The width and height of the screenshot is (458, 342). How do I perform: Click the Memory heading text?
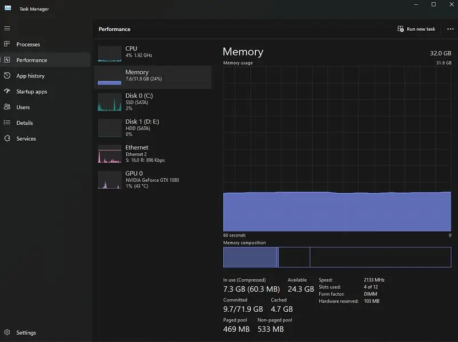[x=243, y=52]
